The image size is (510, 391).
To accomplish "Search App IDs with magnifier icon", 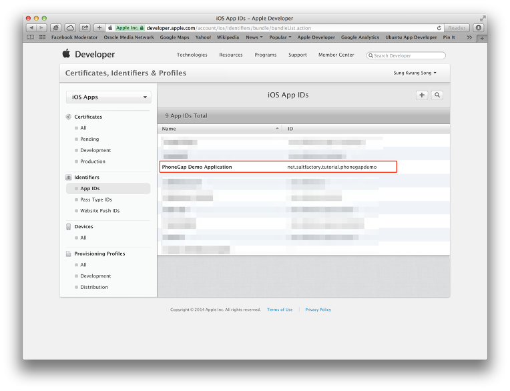I will pyautogui.click(x=437, y=95).
